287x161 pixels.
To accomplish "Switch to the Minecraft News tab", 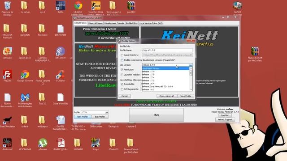I will pyautogui.click(x=95, y=23).
